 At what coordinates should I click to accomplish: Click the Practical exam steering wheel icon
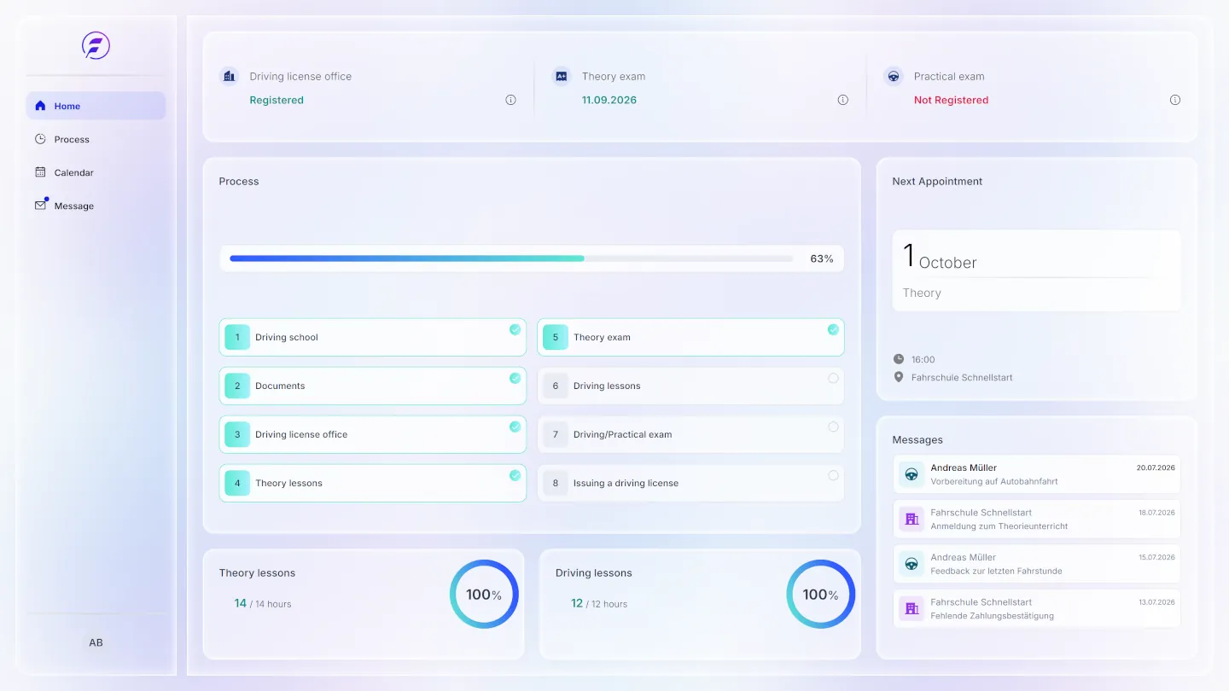coord(893,76)
